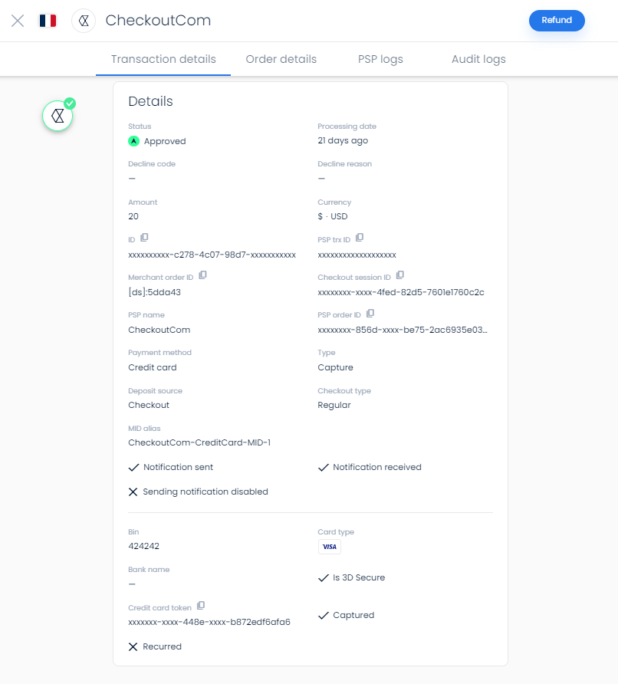Click the CheckoutCom logo in the header
The image size is (618, 684).
(x=84, y=21)
